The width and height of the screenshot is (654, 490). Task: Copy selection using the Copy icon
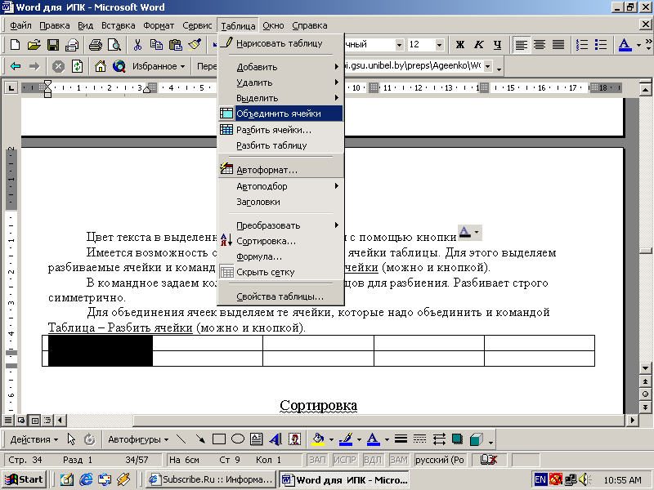coord(156,44)
